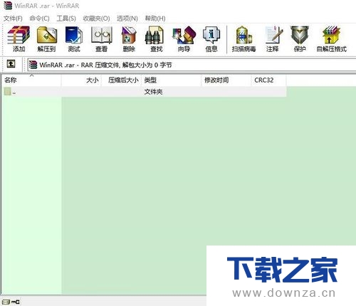
Task: Click the archive path address field
Action: tap(192, 65)
